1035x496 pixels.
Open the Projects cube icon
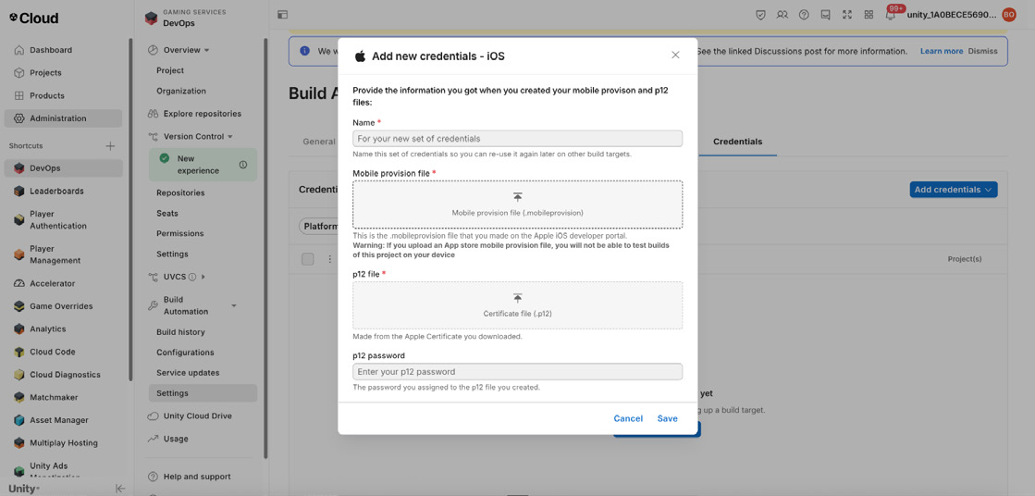(x=19, y=73)
